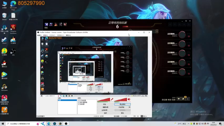The width and height of the screenshot is (224, 126).
Task: Open the 设定(S) menu in OBS
Action: [x=45, y=35]
